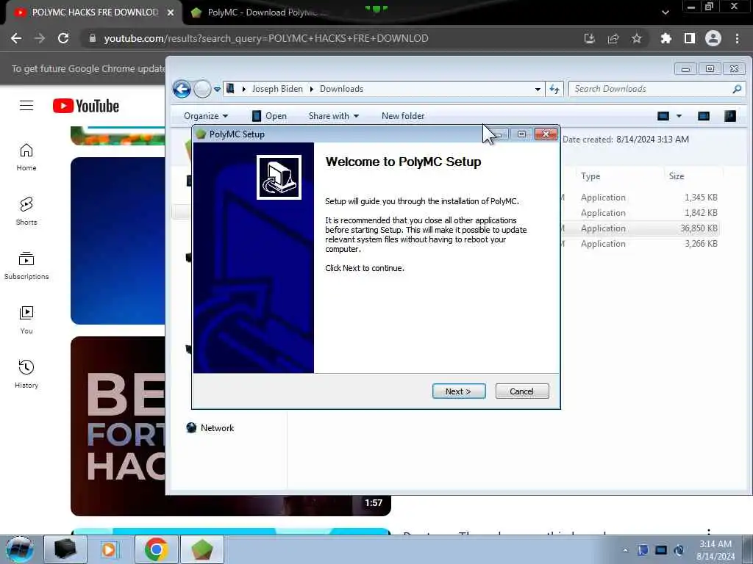Toggle the preview pane icon

coord(704,116)
